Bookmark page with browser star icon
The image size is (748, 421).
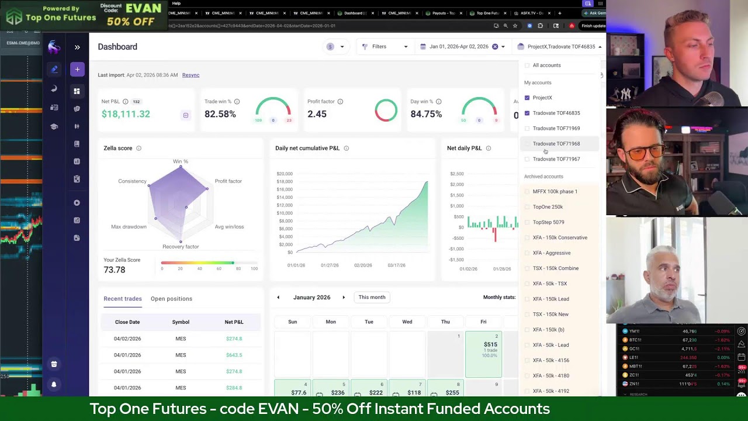coord(515,26)
